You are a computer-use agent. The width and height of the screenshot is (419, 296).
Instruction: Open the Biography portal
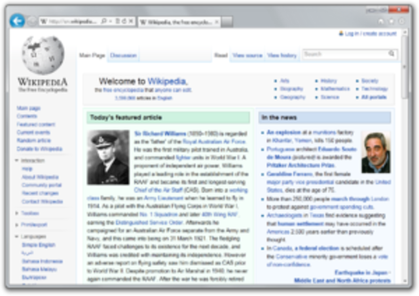[291, 89]
